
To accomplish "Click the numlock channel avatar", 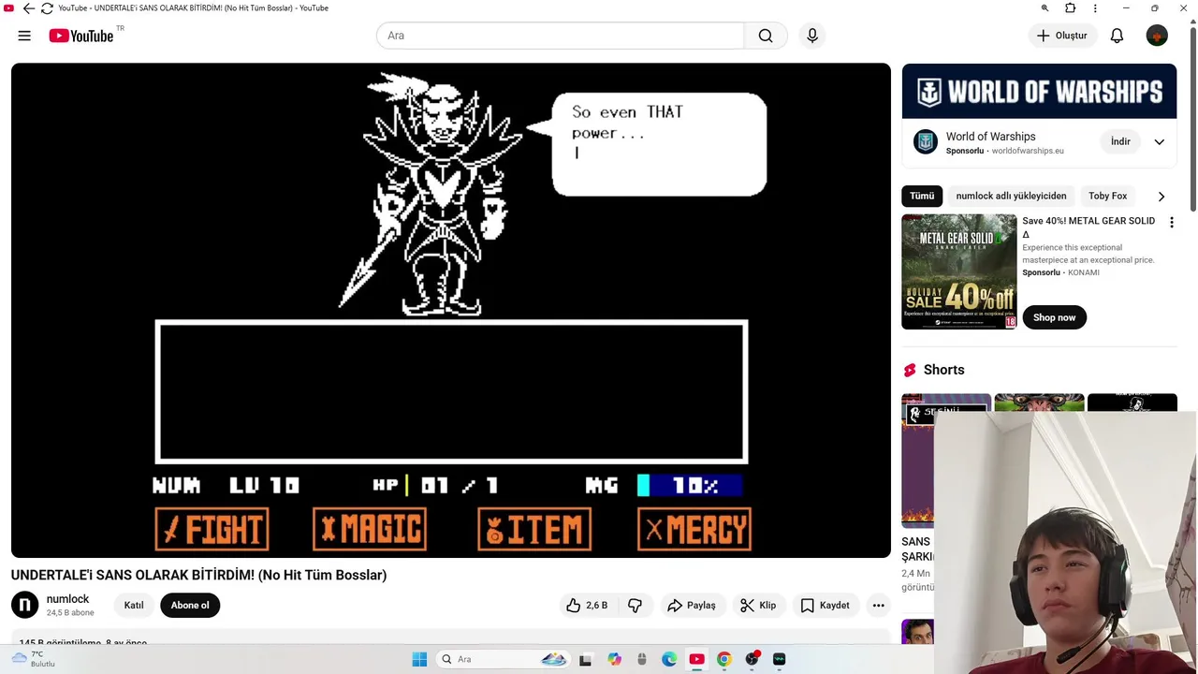I will (24, 606).
